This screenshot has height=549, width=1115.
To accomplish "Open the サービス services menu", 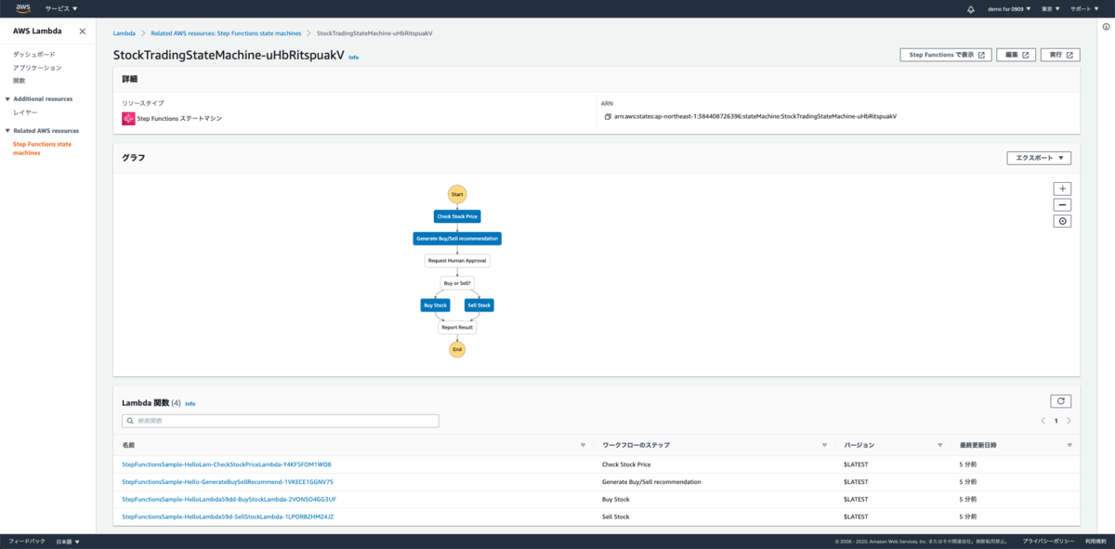I will click(61, 8).
